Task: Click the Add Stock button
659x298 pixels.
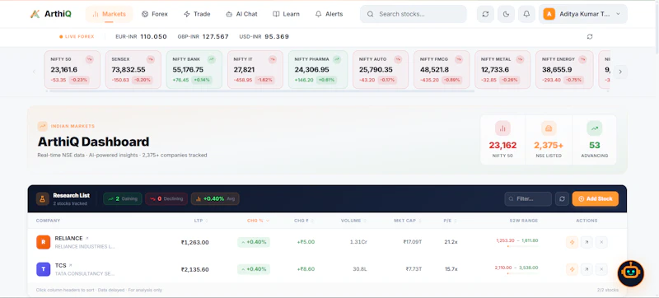Action: [595, 199]
